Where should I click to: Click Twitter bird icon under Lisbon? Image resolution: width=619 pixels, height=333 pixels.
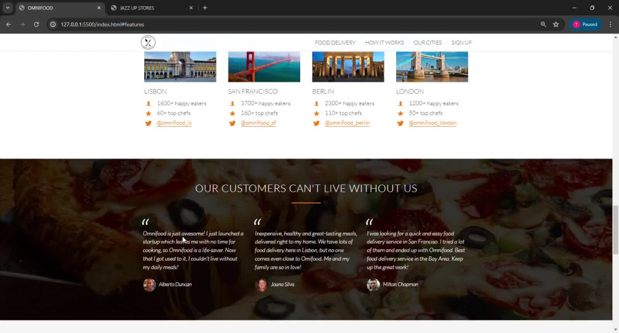click(149, 123)
